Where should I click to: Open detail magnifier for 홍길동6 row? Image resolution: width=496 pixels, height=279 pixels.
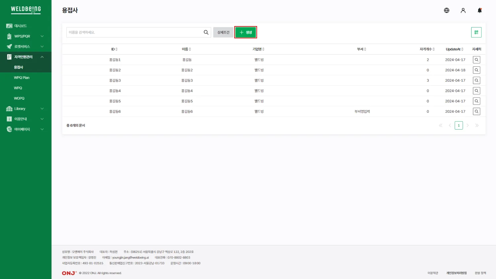point(476,111)
